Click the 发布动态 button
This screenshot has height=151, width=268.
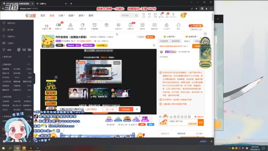pyautogui.click(x=126, y=109)
